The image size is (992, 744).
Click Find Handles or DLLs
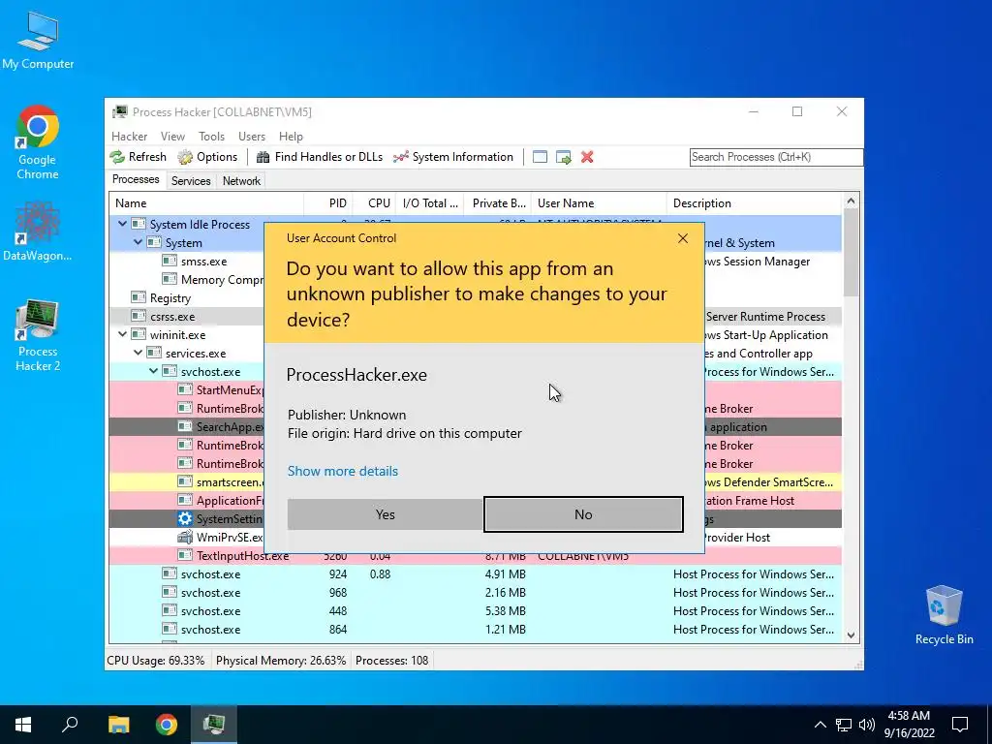[x=320, y=157]
